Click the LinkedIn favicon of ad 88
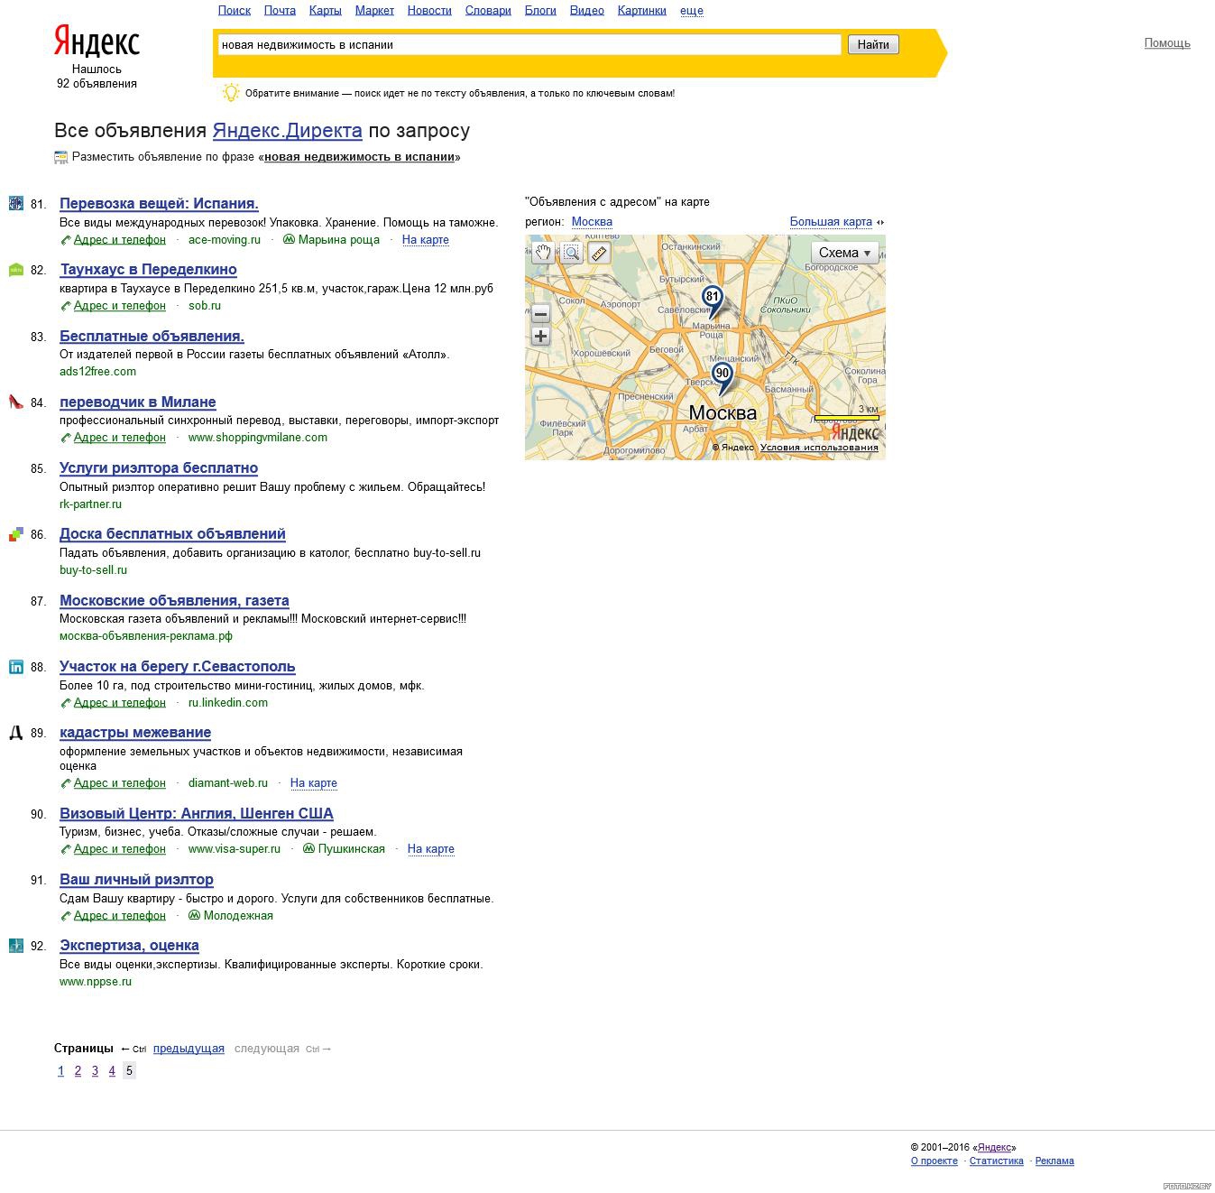1215x1193 pixels. coord(16,667)
